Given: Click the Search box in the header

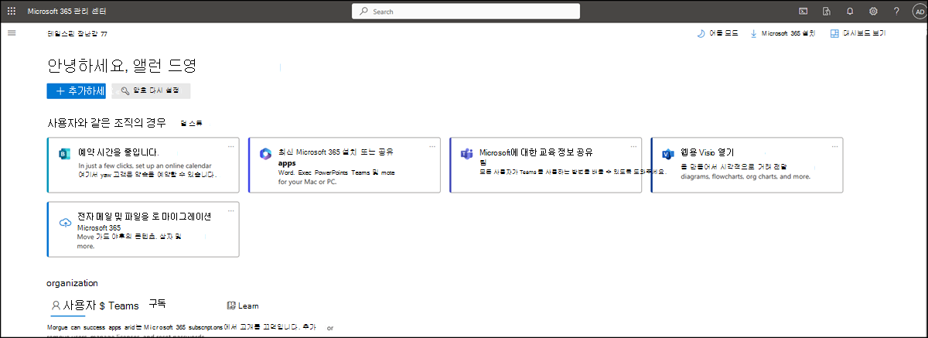Looking at the screenshot, I should pyautogui.click(x=466, y=12).
